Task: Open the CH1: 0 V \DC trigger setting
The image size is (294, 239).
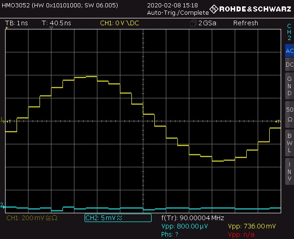Action: [121, 23]
